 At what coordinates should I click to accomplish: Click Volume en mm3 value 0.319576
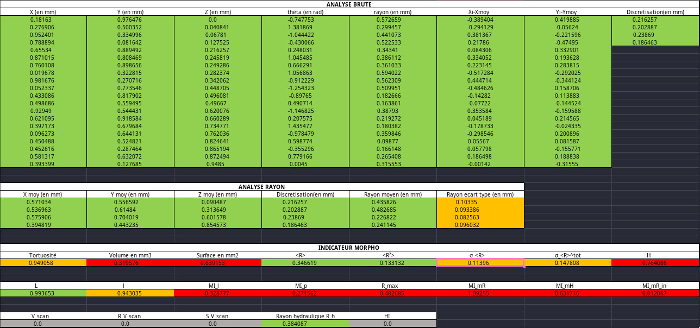pos(130,263)
